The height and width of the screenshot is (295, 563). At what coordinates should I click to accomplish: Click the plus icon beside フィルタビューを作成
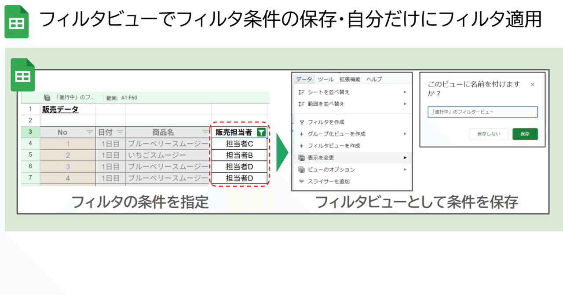(301, 145)
